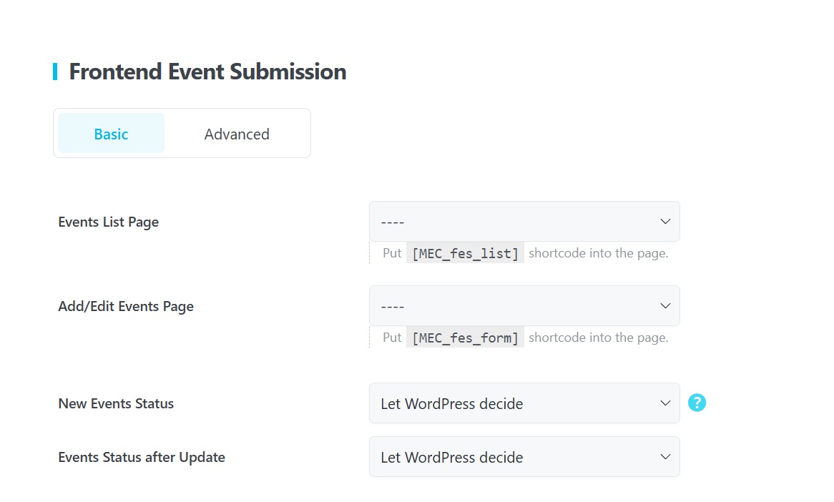Click chevron arrow in Events List Page dropdown

665,222
